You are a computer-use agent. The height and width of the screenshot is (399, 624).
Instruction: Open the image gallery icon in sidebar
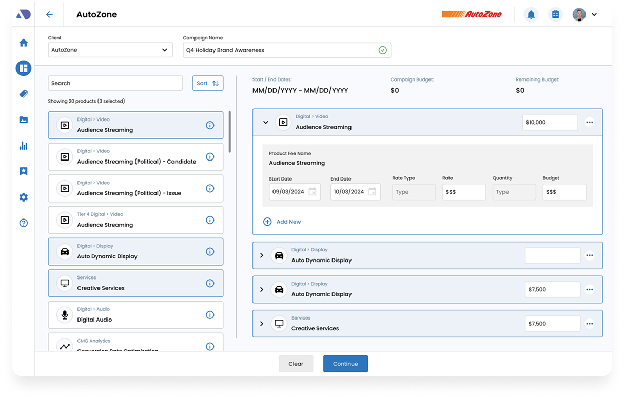coord(24,120)
